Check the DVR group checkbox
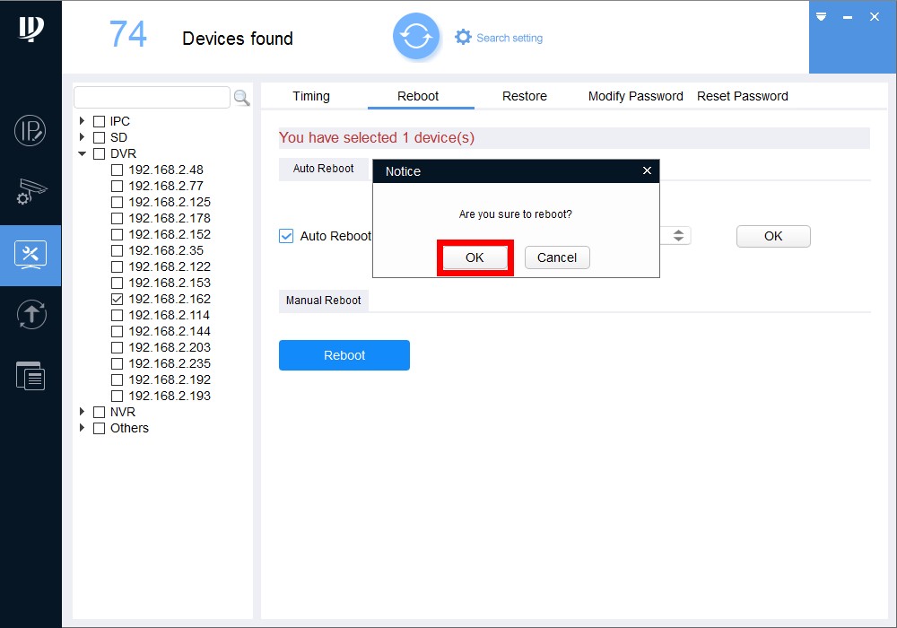 99,153
